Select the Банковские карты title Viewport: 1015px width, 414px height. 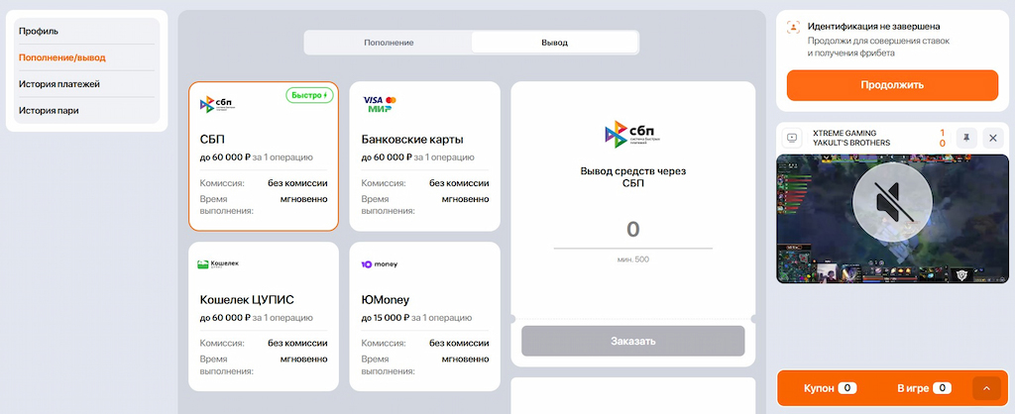tap(412, 140)
